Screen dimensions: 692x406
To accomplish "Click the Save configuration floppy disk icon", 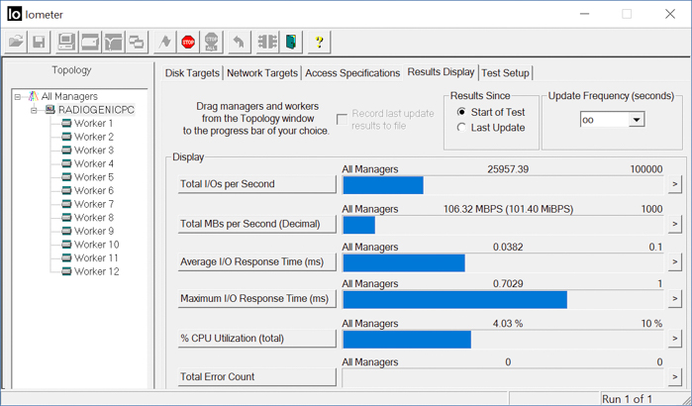I will (39, 42).
